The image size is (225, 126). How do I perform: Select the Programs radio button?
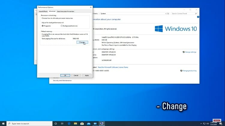pyautogui.click(x=42, y=26)
